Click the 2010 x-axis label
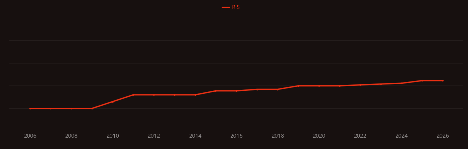 (x=113, y=136)
